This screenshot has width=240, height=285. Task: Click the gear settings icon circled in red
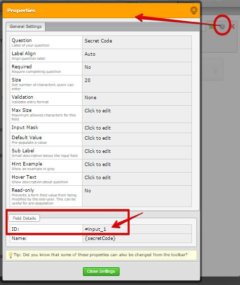(222, 26)
